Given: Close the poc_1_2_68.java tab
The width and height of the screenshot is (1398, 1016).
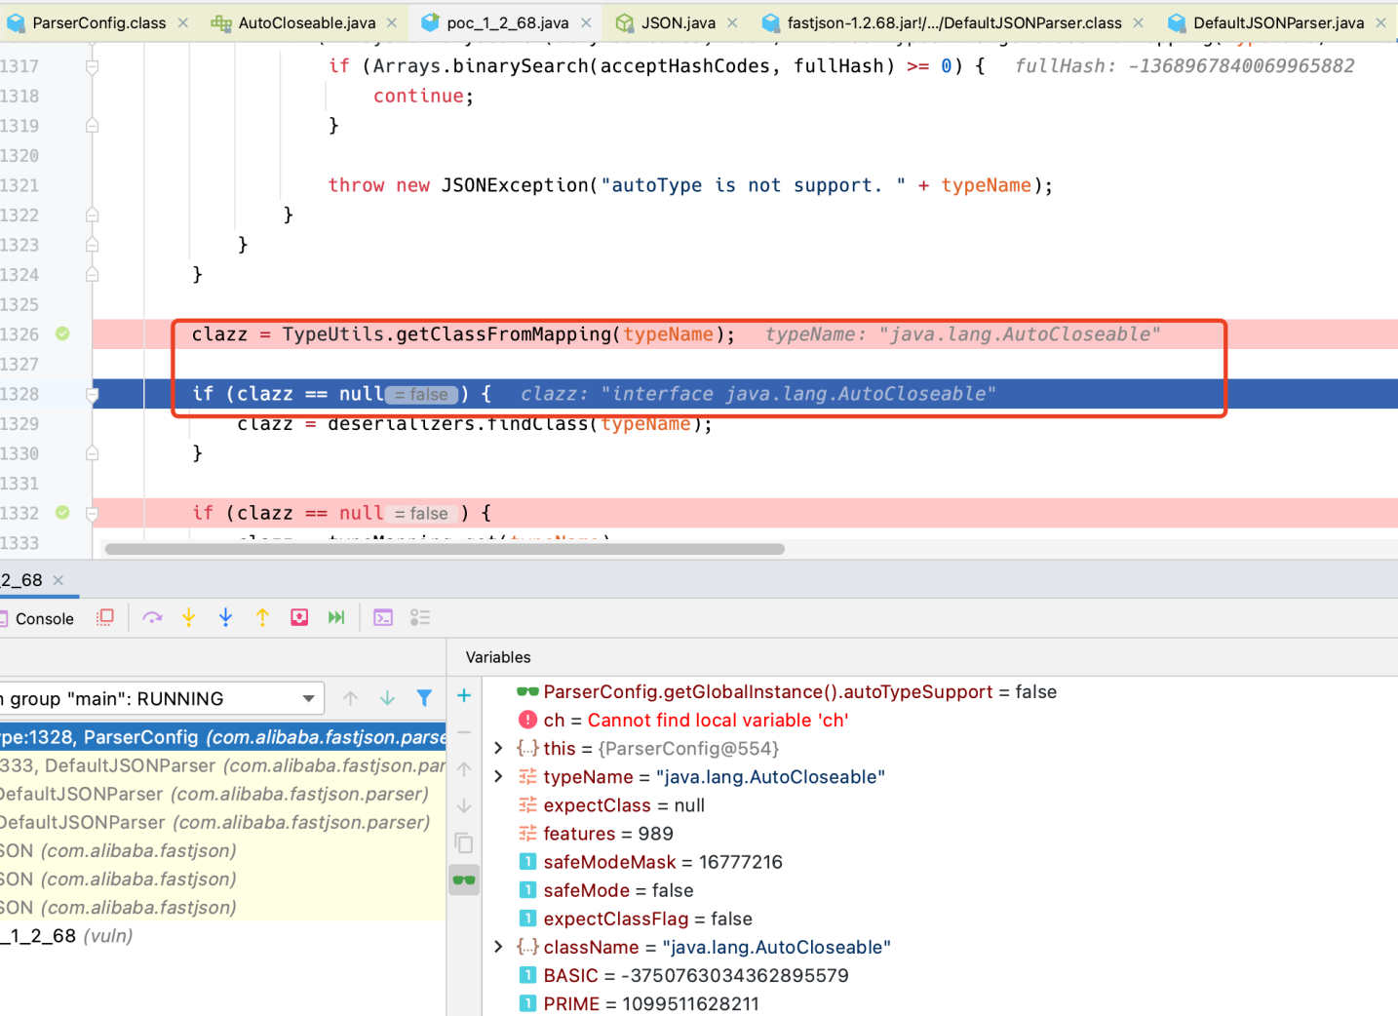Looking at the screenshot, I should [586, 22].
